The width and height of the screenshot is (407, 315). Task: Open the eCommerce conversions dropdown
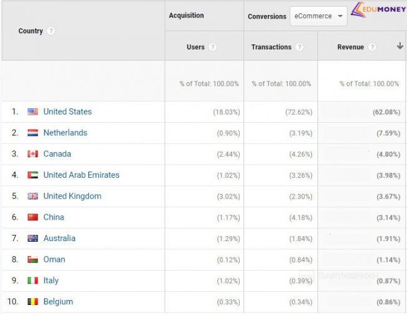(318, 16)
